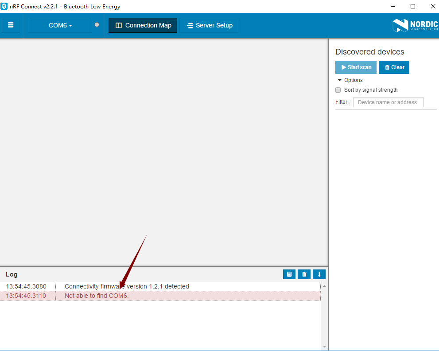Viewport: 439px width, 351px height.
Task: Click timestamp 13:54:45.3080 in log
Action: point(26,286)
